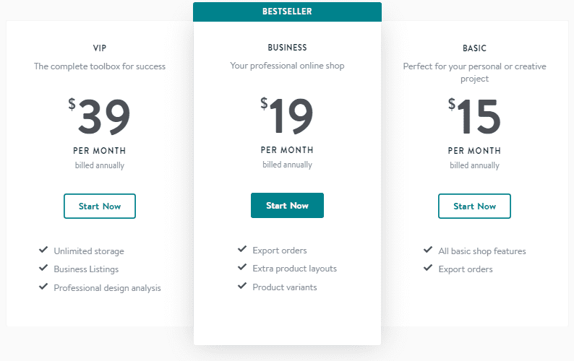Click the checkmark beside Product variants
Screen dimensions: 574x361
pyautogui.click(x=242, y=286)
